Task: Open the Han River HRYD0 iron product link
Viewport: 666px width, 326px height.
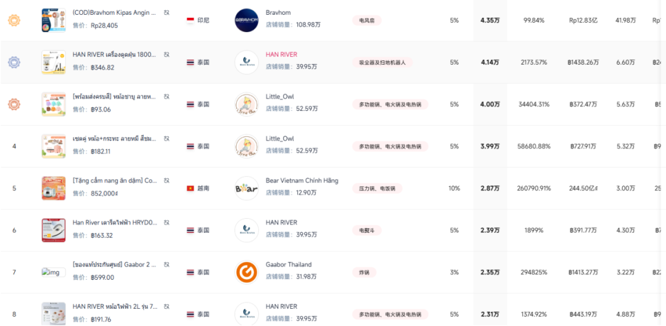Action: coord(115,222)
